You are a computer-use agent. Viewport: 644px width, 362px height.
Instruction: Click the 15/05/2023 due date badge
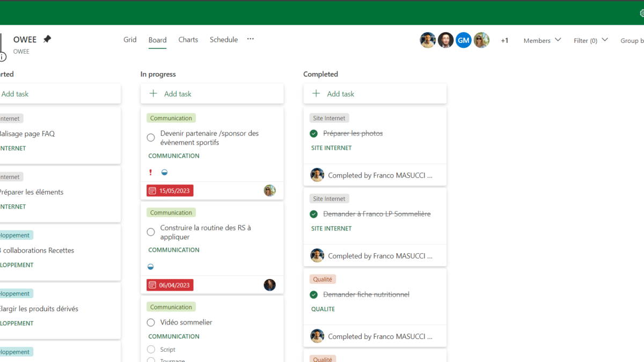tap(170, 190)
